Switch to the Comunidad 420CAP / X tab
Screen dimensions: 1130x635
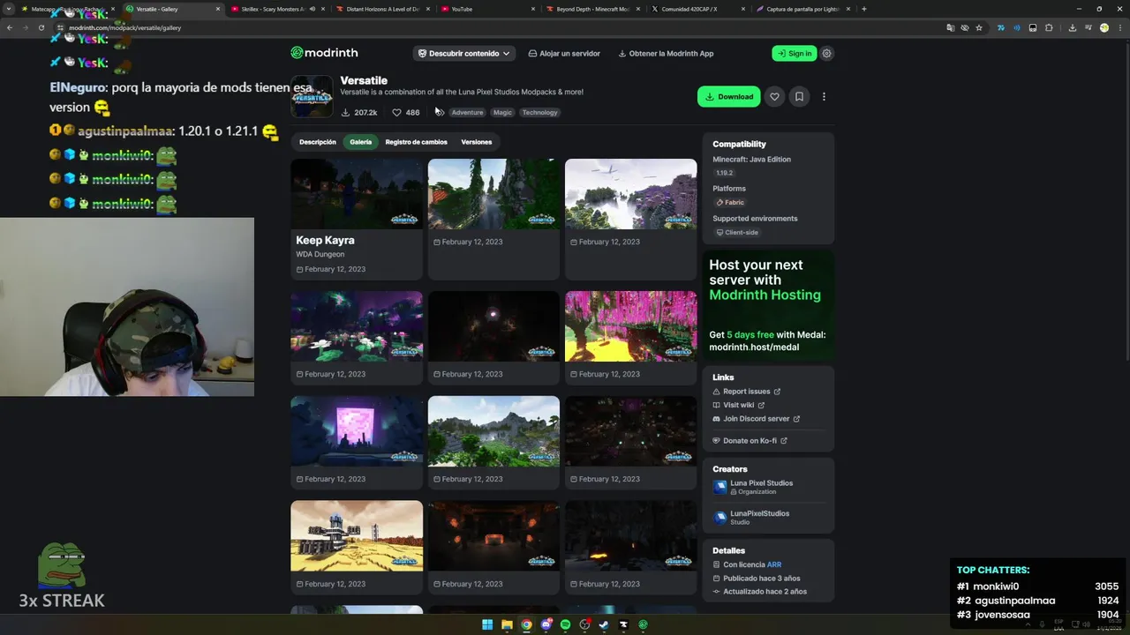(697, 9)
